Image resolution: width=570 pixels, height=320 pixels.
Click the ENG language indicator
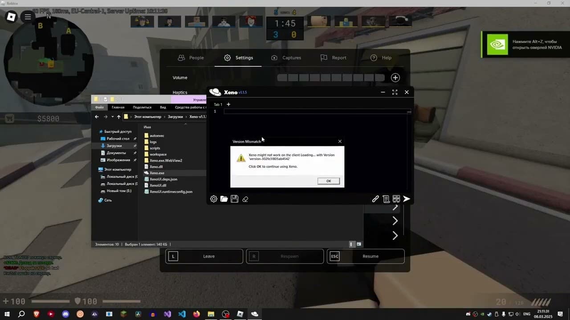coord(526,314)
